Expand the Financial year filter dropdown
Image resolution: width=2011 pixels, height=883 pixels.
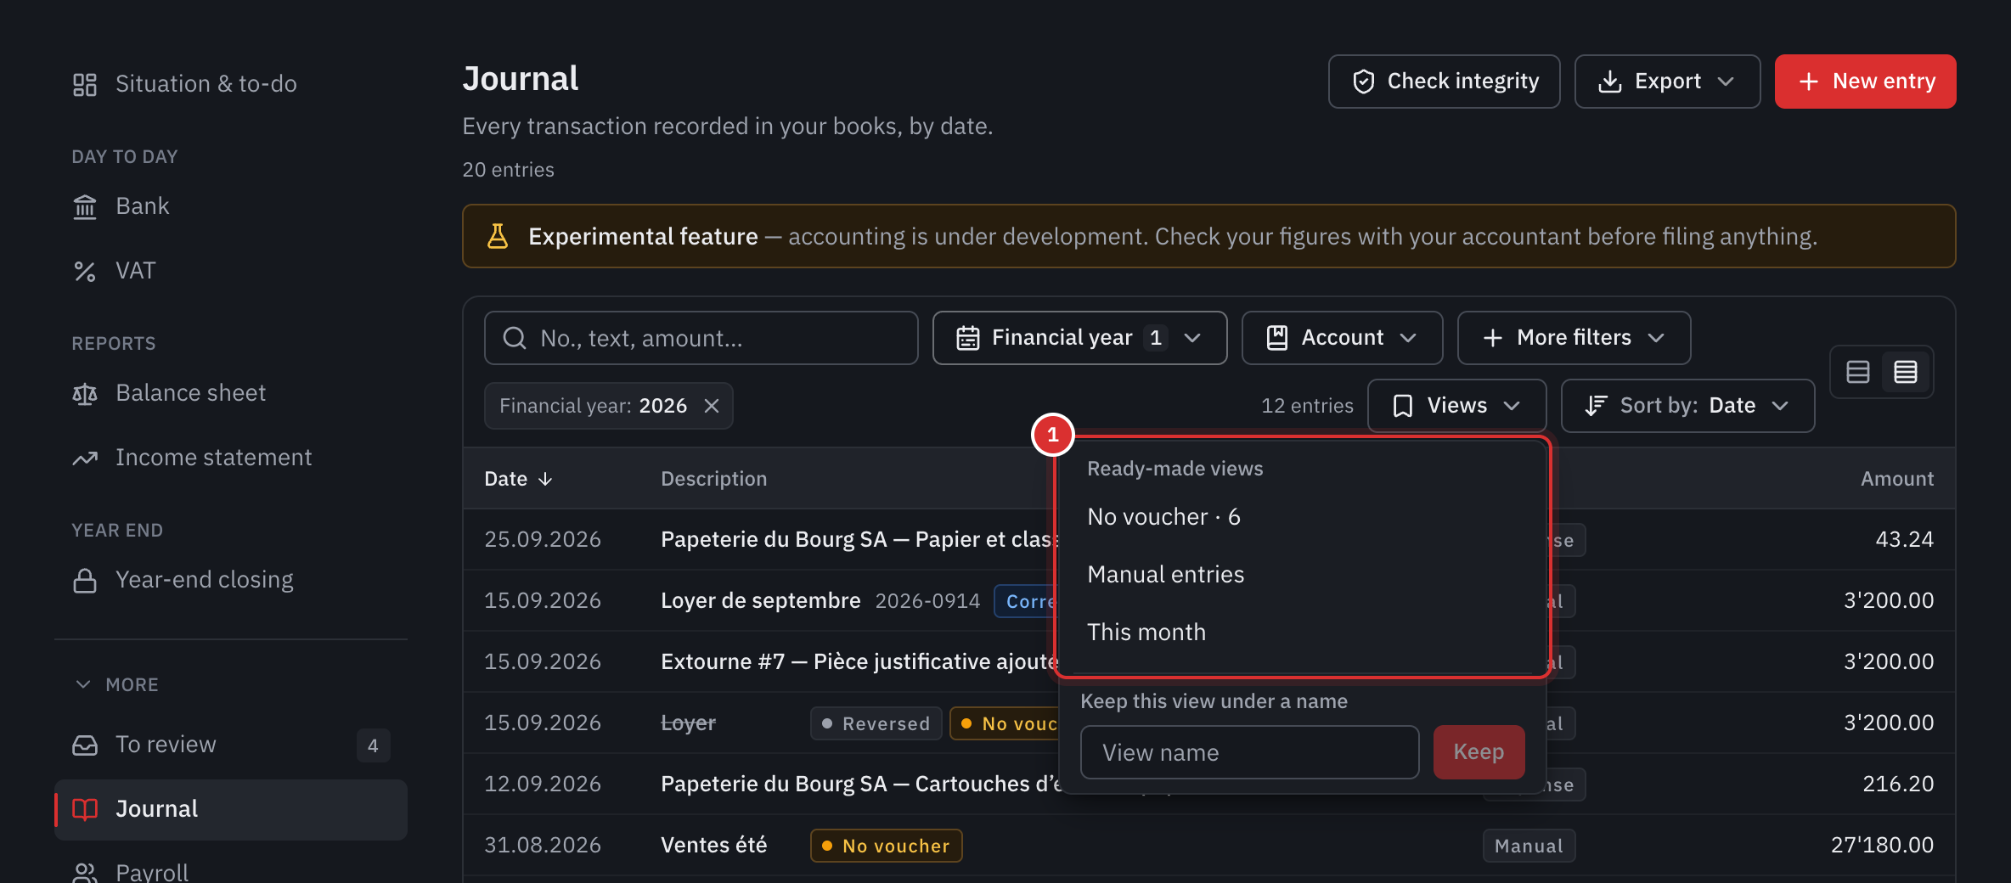[1079, 338]
